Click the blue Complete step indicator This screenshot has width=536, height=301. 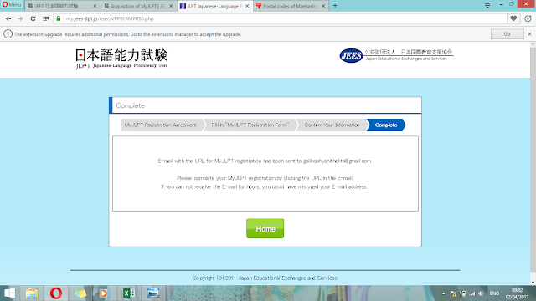pos(386,125)
